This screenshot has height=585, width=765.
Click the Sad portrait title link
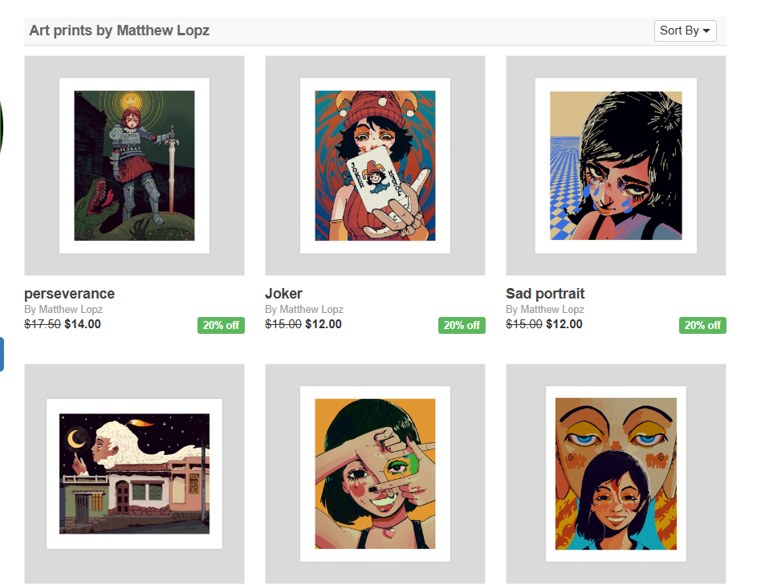coord(545,294)
